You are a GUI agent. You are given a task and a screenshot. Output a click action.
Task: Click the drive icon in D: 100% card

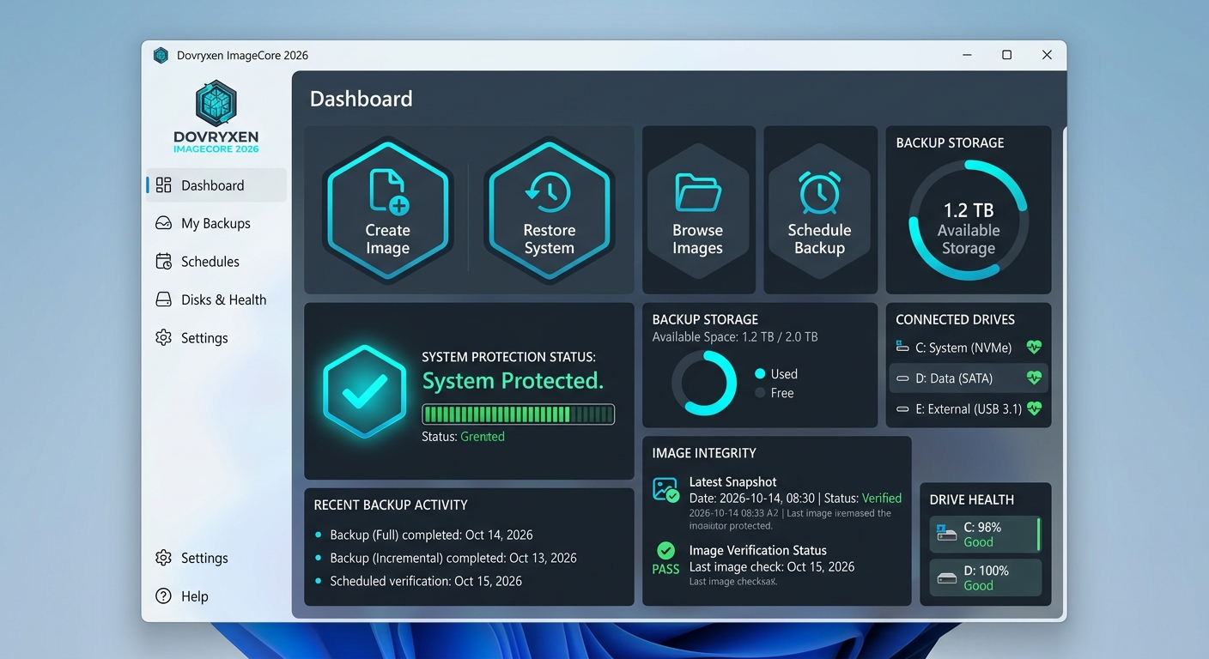pyautogui.click(x=946, y=577)
